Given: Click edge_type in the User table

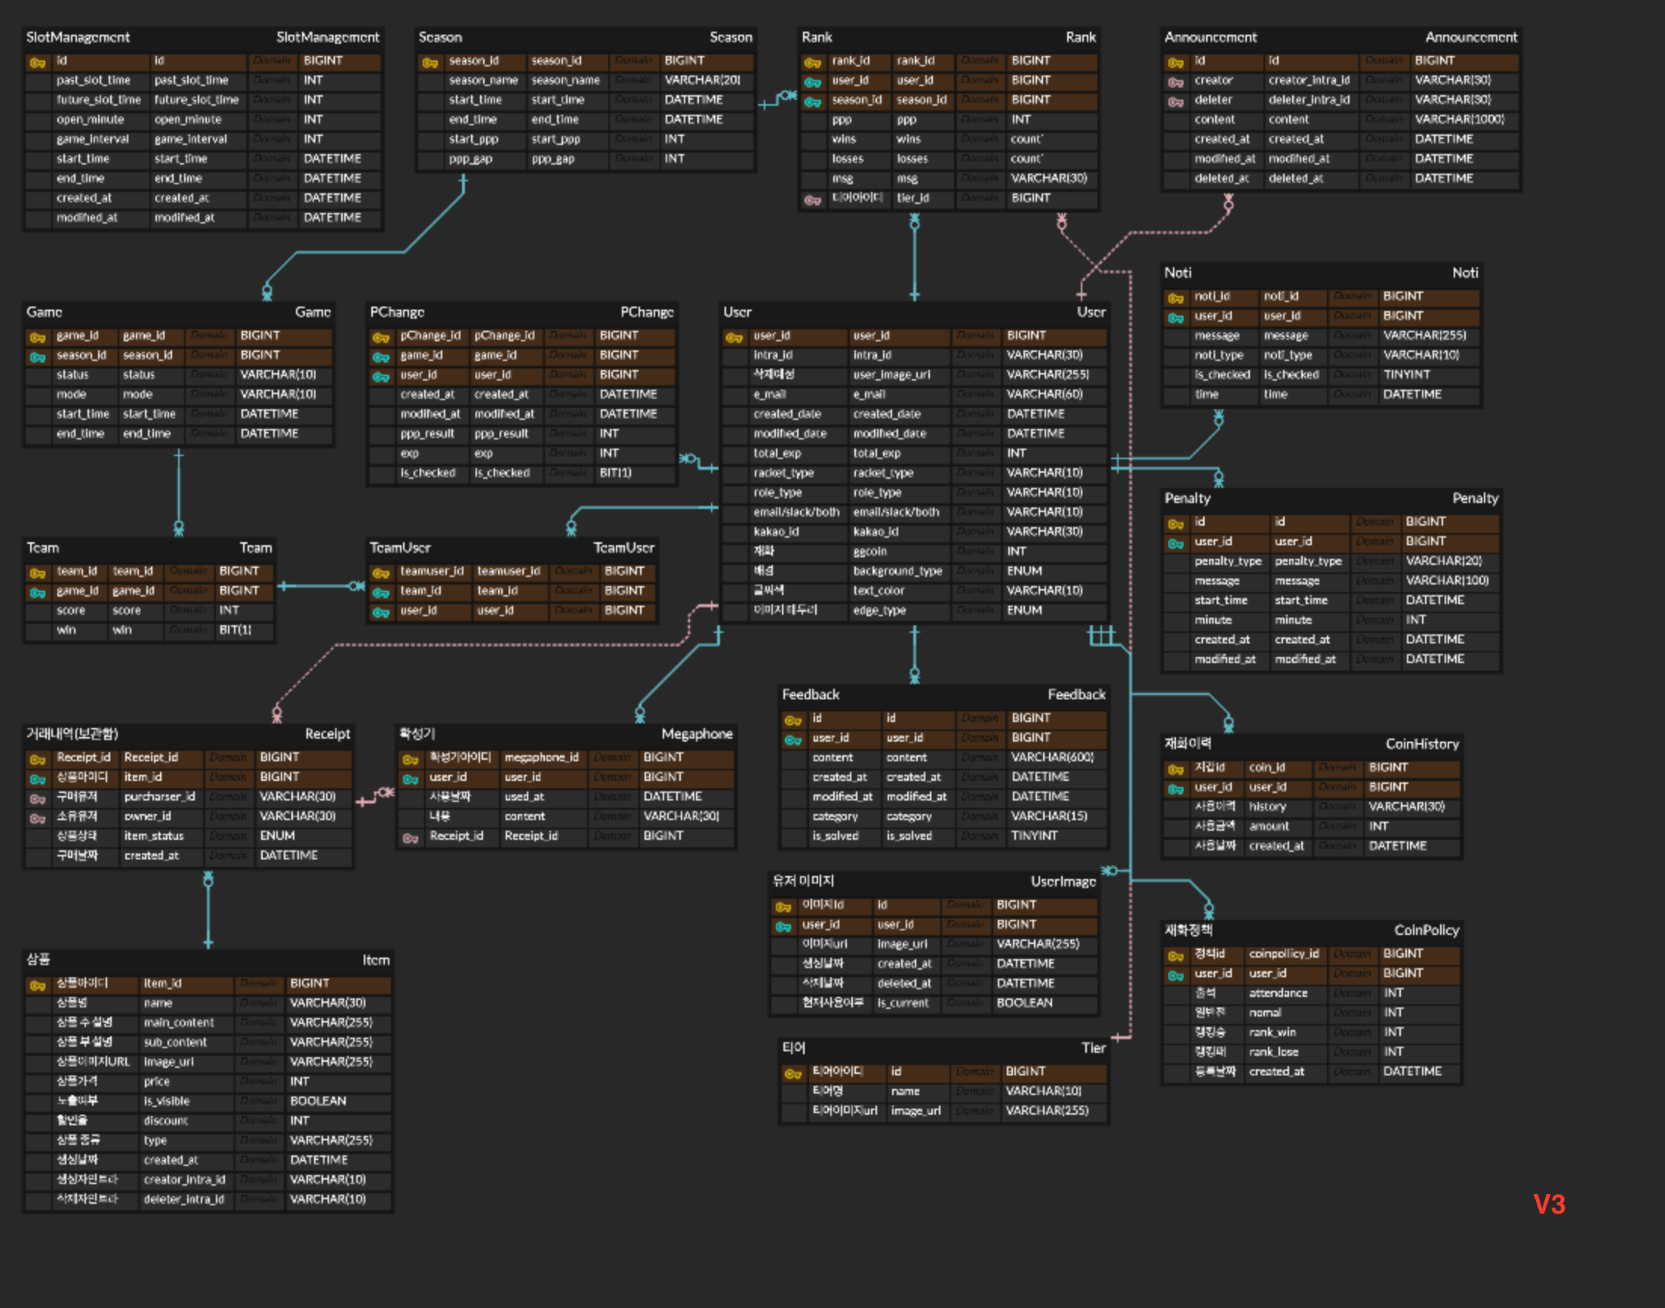Looking at the screenshot, I should pos(879,610).
